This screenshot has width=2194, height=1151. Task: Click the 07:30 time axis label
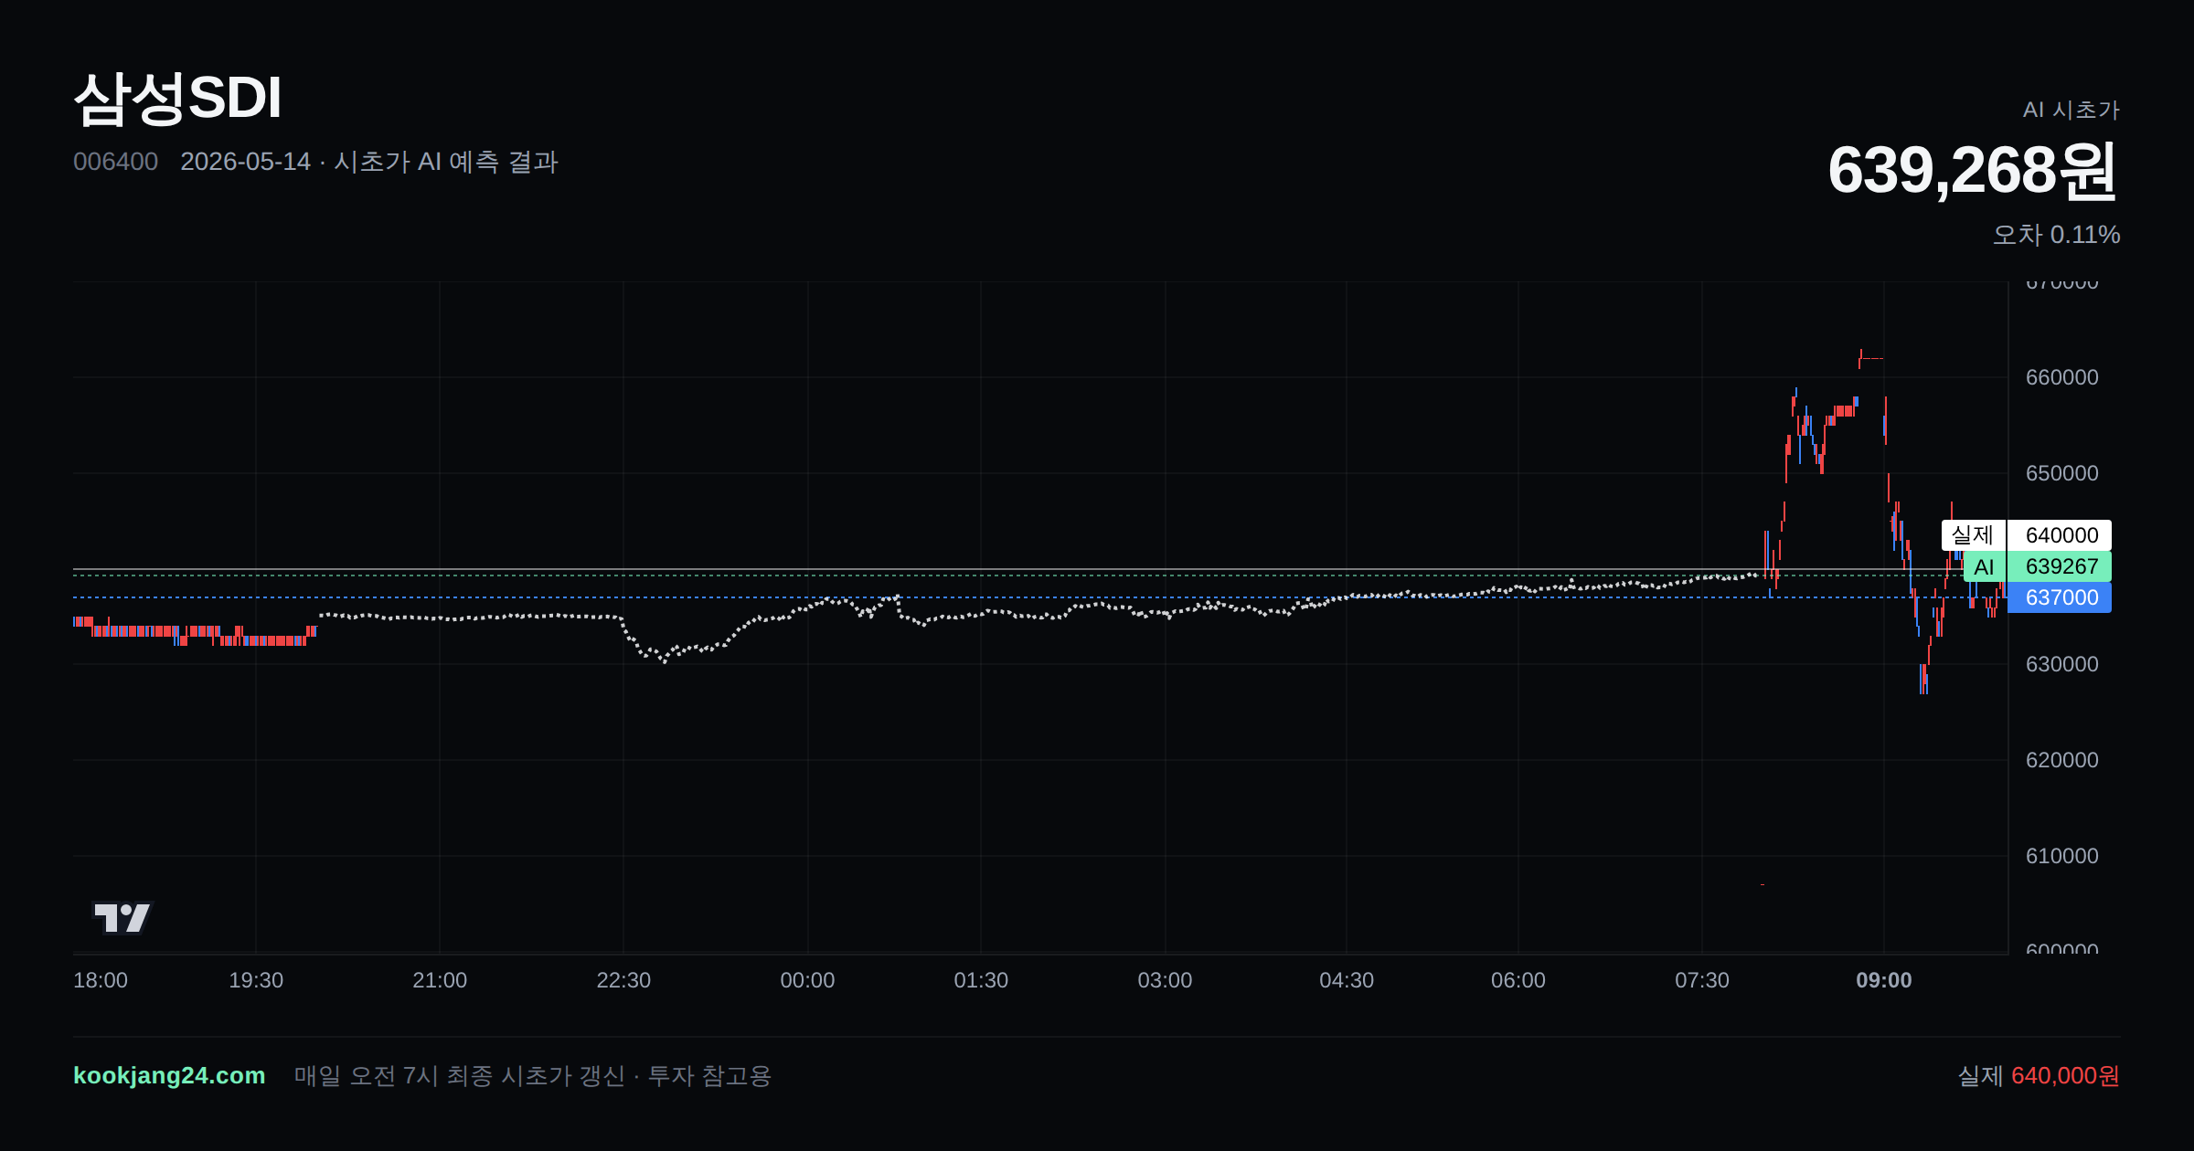(x=1702, y=980)
